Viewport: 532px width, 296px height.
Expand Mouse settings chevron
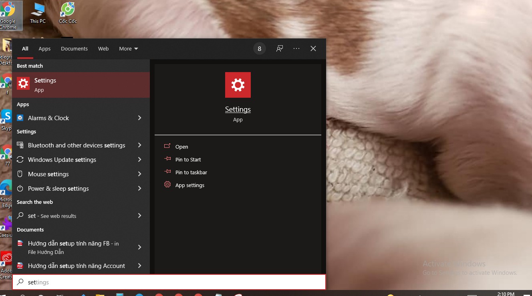pos(139,174)
